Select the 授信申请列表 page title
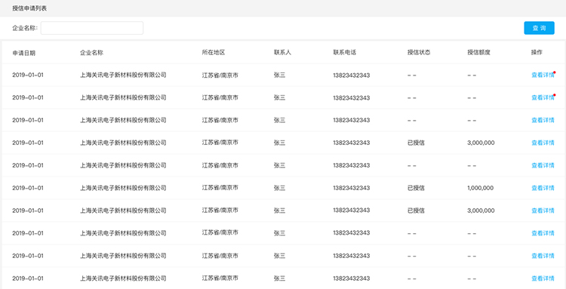The height and width of the screenshot is (289, 566). click(x=29, y=8)
